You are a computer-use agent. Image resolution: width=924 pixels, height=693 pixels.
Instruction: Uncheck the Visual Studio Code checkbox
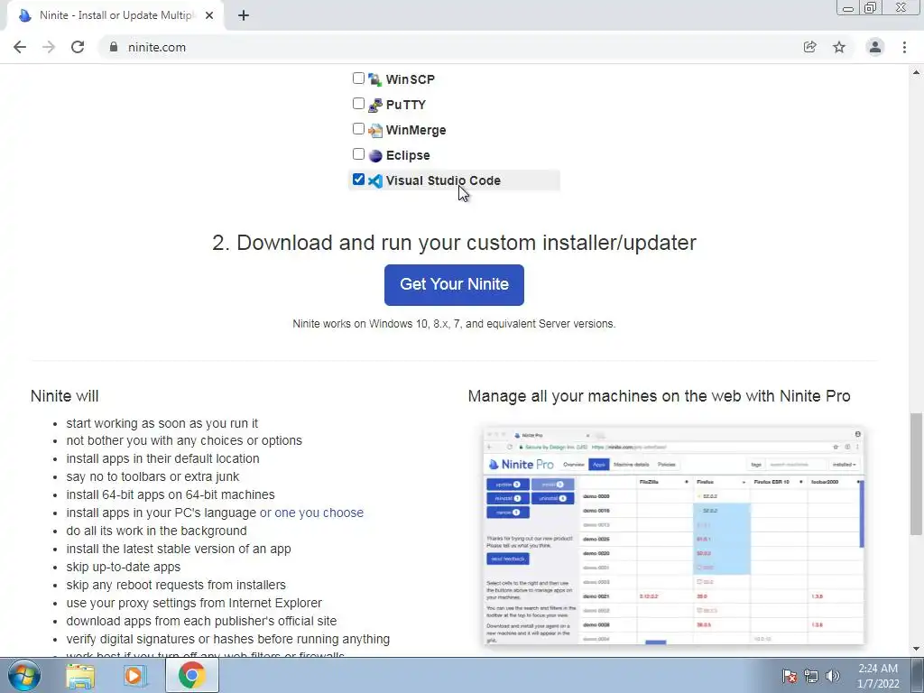click(358, 180)
